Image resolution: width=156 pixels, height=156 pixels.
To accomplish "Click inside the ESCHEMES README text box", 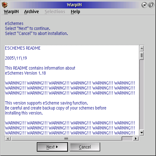I will 72,90.
